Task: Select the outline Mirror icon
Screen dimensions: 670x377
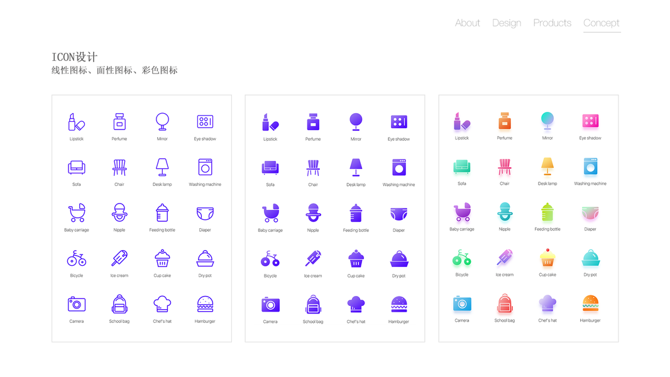Action: click(162, 122)
